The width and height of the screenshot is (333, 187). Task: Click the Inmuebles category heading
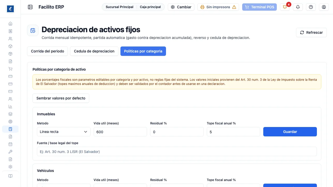pos(46,114)
